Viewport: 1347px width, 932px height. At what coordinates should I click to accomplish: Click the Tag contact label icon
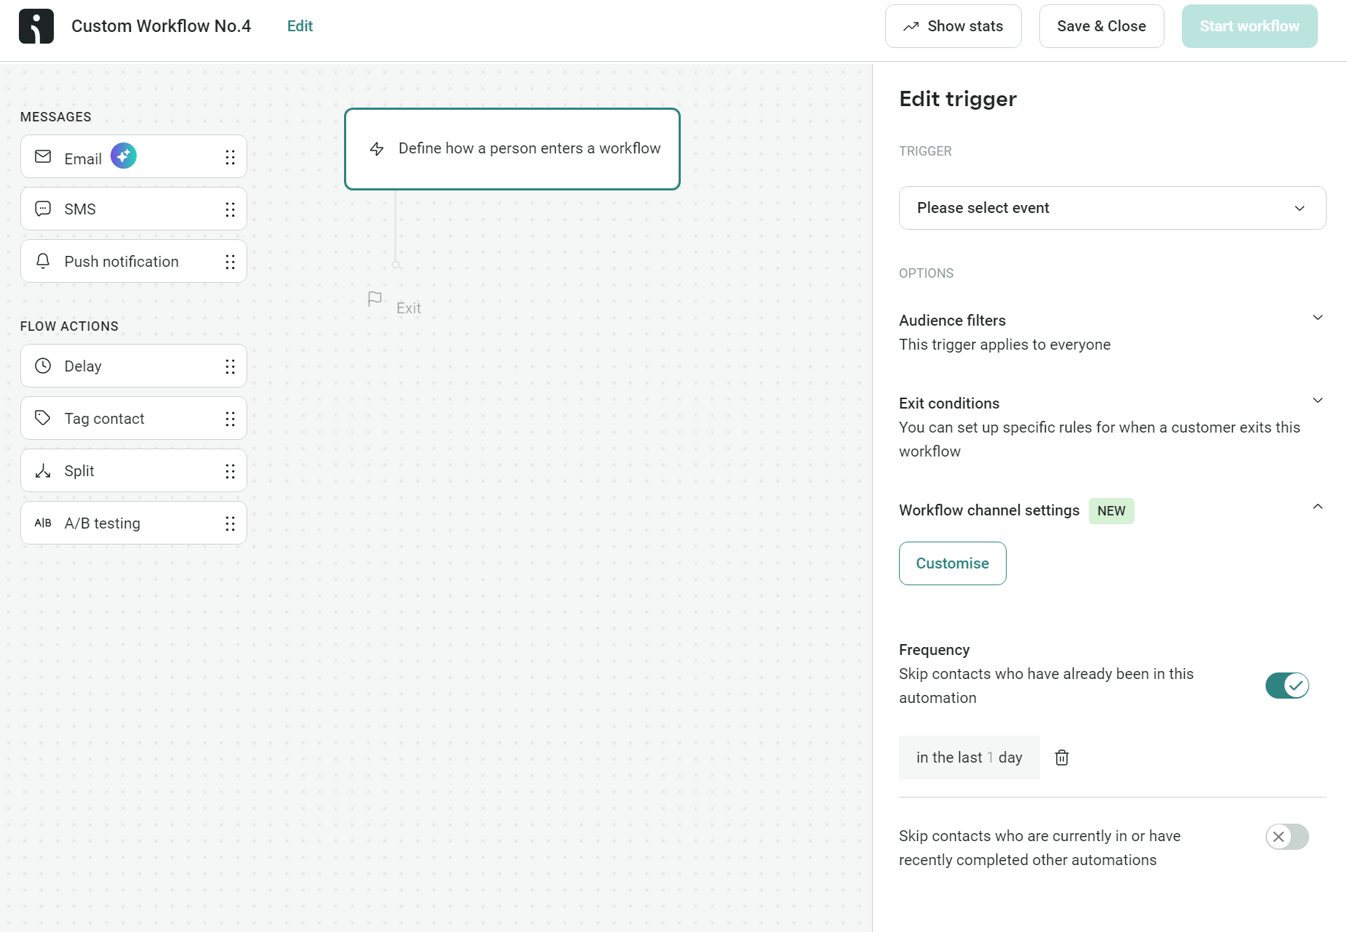(42, 418)
